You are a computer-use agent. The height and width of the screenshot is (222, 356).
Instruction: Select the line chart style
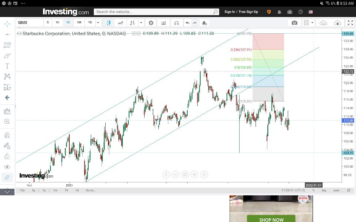tap(121, 23)
